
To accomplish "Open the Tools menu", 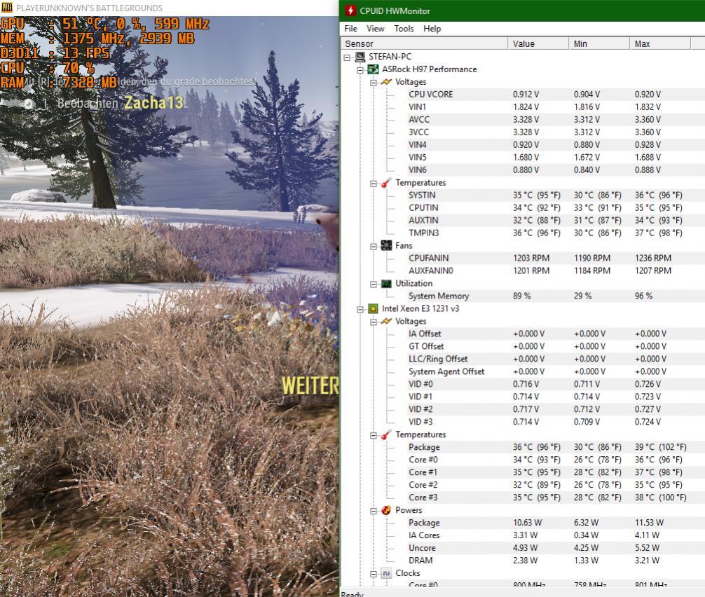I will pos(404,28).
